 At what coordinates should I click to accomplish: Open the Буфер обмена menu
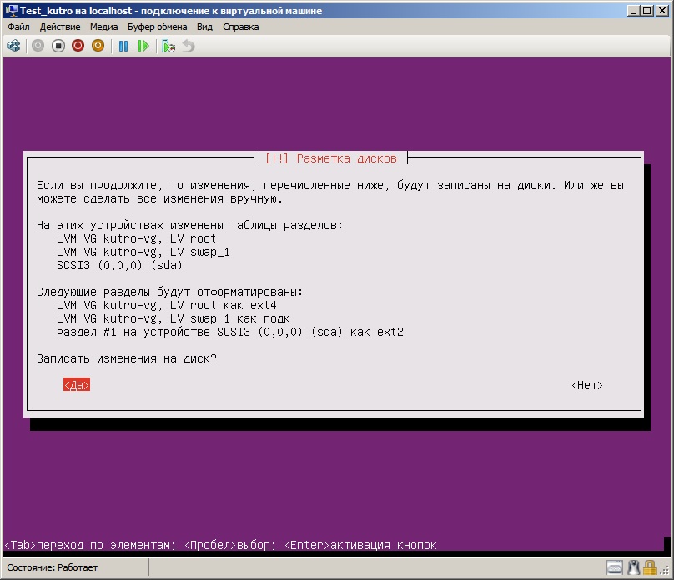tap(157, 27)
